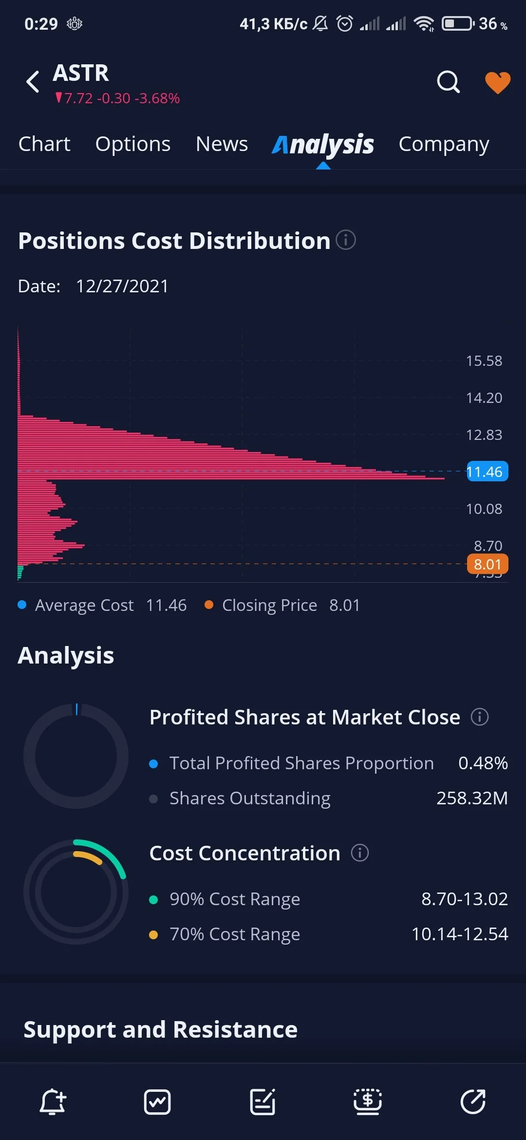Viewport: 526px width, 1140px height.
Task: Show info for Cost Concentration
Action: click(x=360, y=853)
